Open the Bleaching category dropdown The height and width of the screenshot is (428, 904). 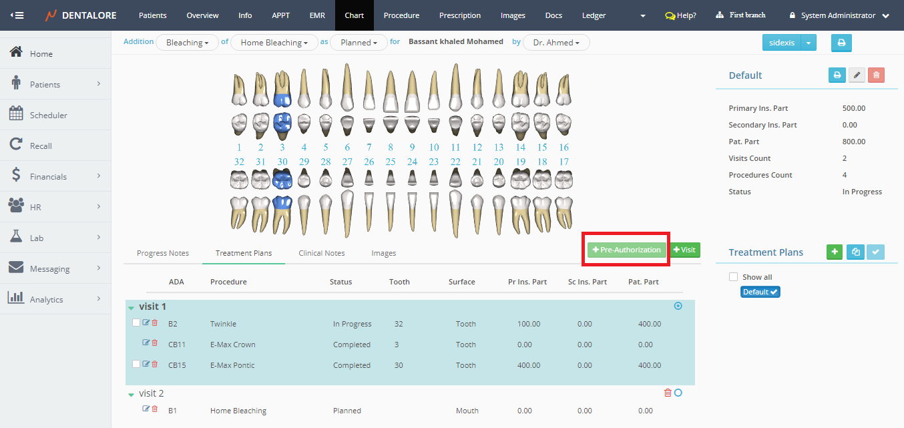[x=187, y=43]
